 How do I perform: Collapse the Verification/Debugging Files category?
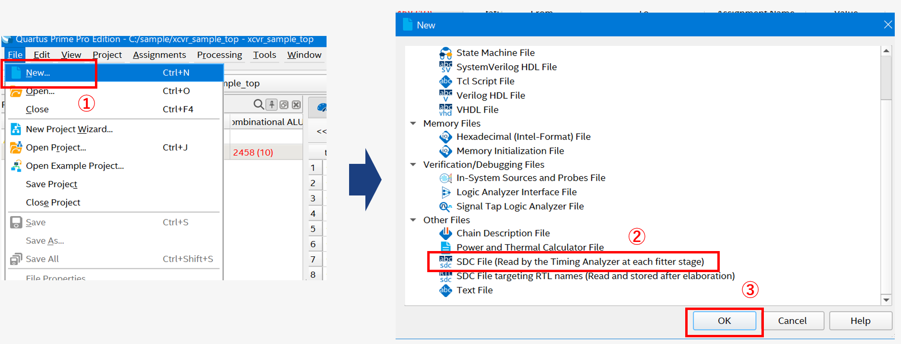413,165
